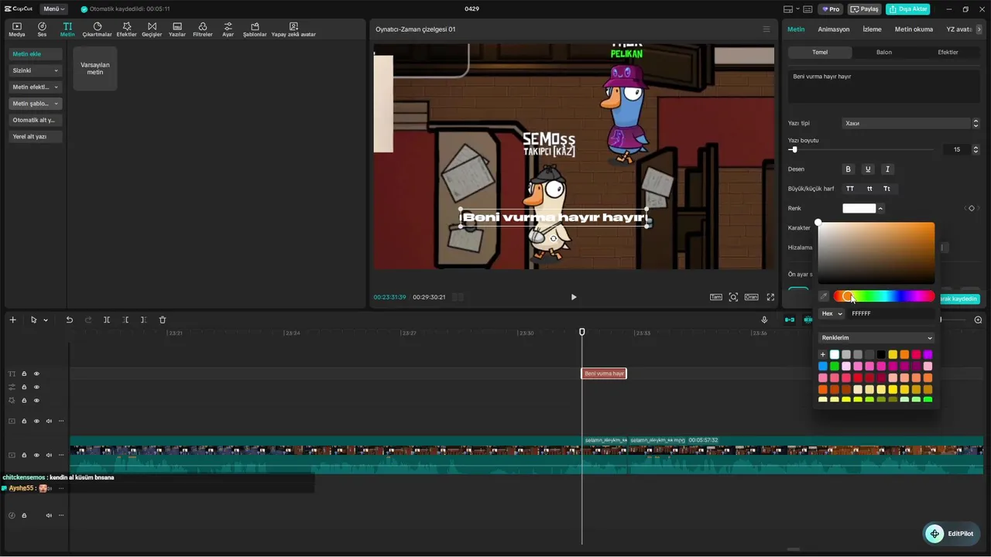Lock the text track
Image resolution: width=991 pixels, height=557 pixels.
(24, 374)
